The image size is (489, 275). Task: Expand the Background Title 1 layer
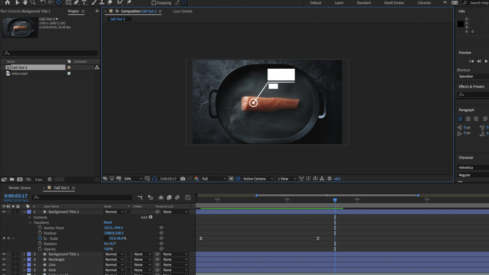(24, 254)
